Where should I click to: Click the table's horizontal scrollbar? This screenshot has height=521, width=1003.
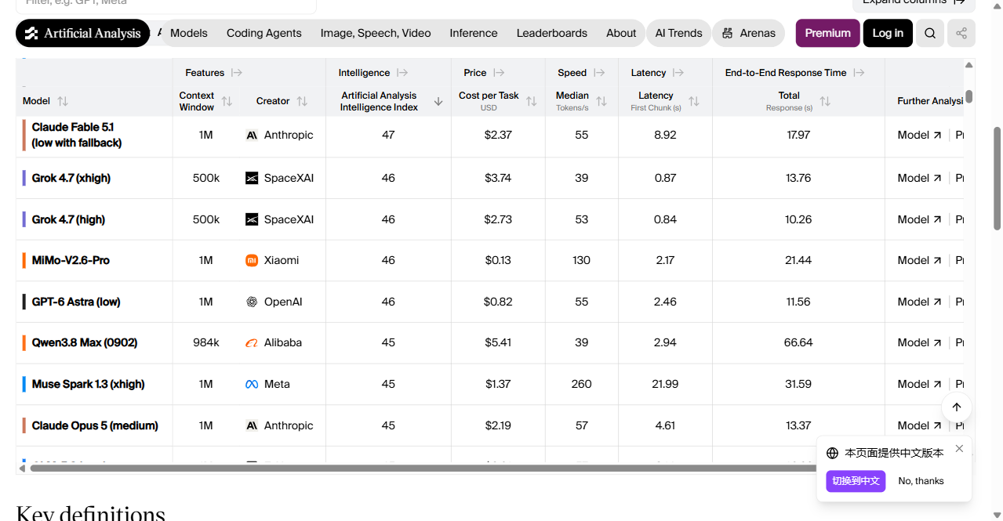(423, 469)
